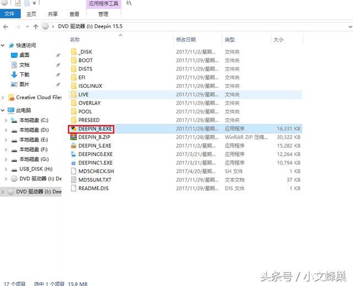Screen dimensions: 353x286
Task: Click 2017/4/20 date of MD5CHECK.SH
Action: (x=196, y=171)
